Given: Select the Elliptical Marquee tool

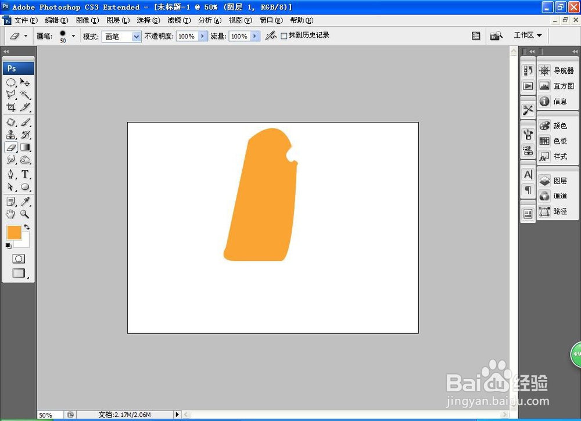Looking at the screenshot, I should click(10, 82).
